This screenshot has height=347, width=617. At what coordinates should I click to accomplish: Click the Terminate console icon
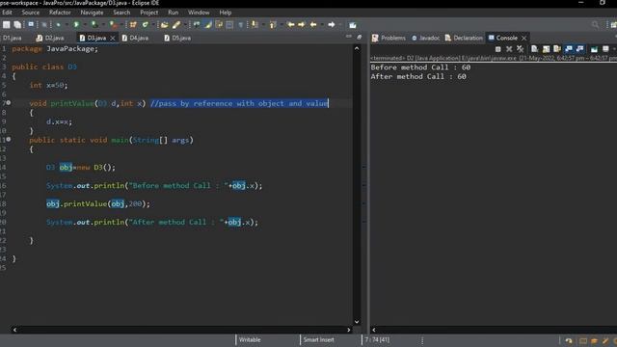pyautogui.click(x=497, y=49)
